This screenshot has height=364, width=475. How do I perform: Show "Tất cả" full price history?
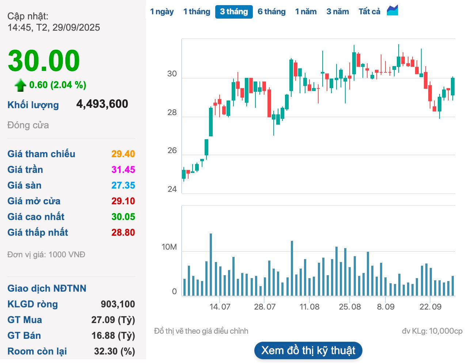pos(369,11)
